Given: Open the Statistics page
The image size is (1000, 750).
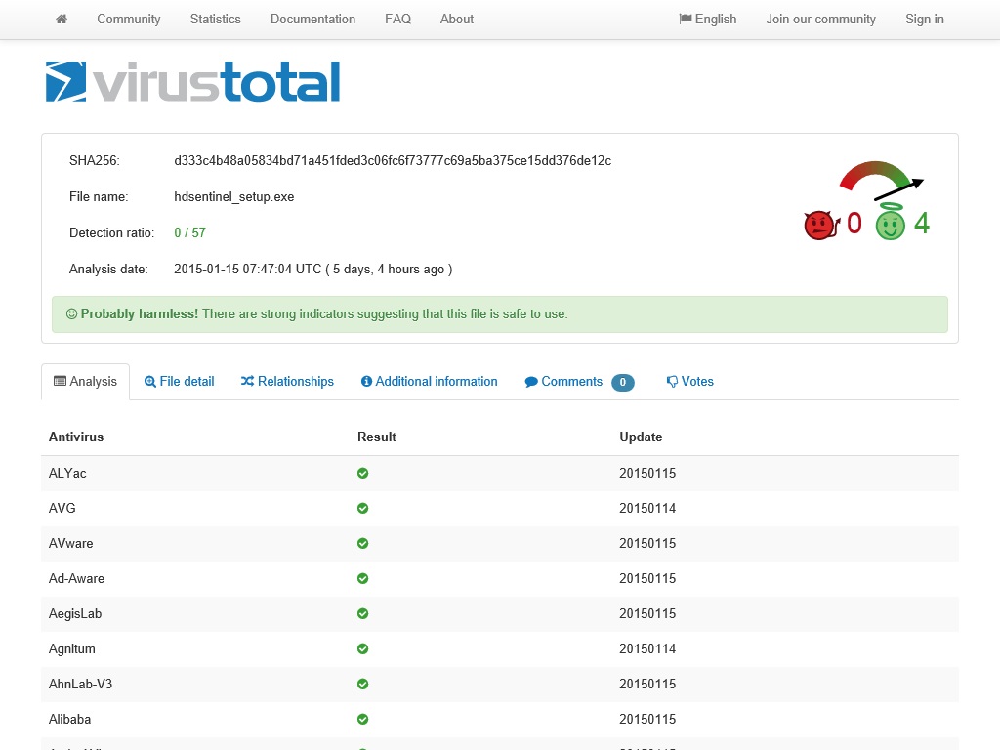Looking at the screenshot, I should point(216,20).
